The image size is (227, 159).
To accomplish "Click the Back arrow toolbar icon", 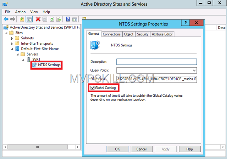I will pos(6,19).
